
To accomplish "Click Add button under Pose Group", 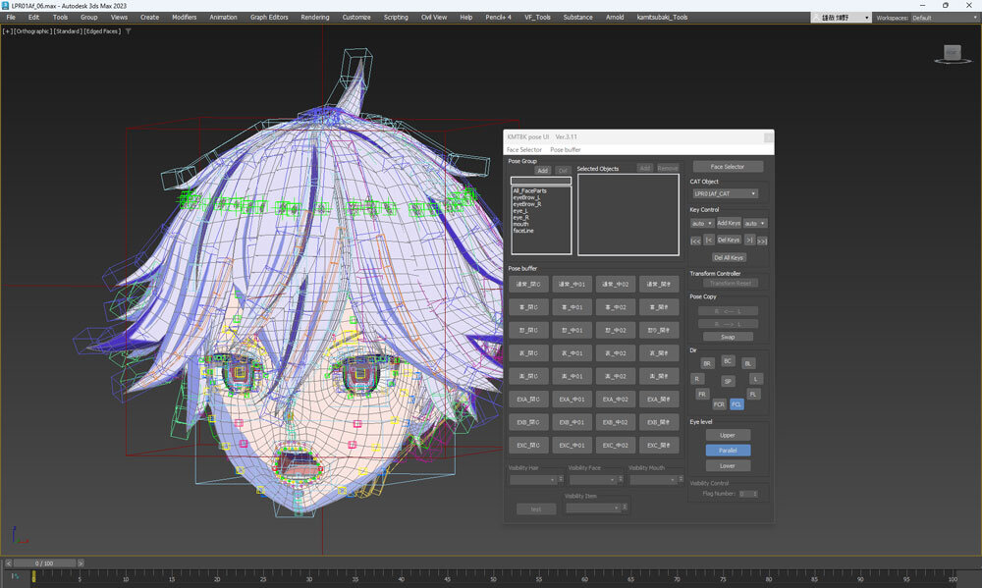I will (542, 171).
